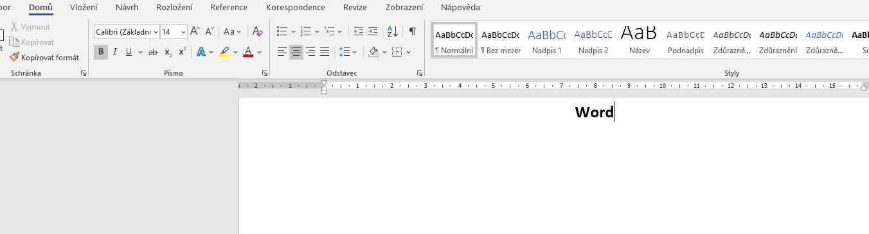The height and width of the screenshot is (234, 869).
Task: Click the Kopírovat copy icon
Action: (x=14, y=42)
